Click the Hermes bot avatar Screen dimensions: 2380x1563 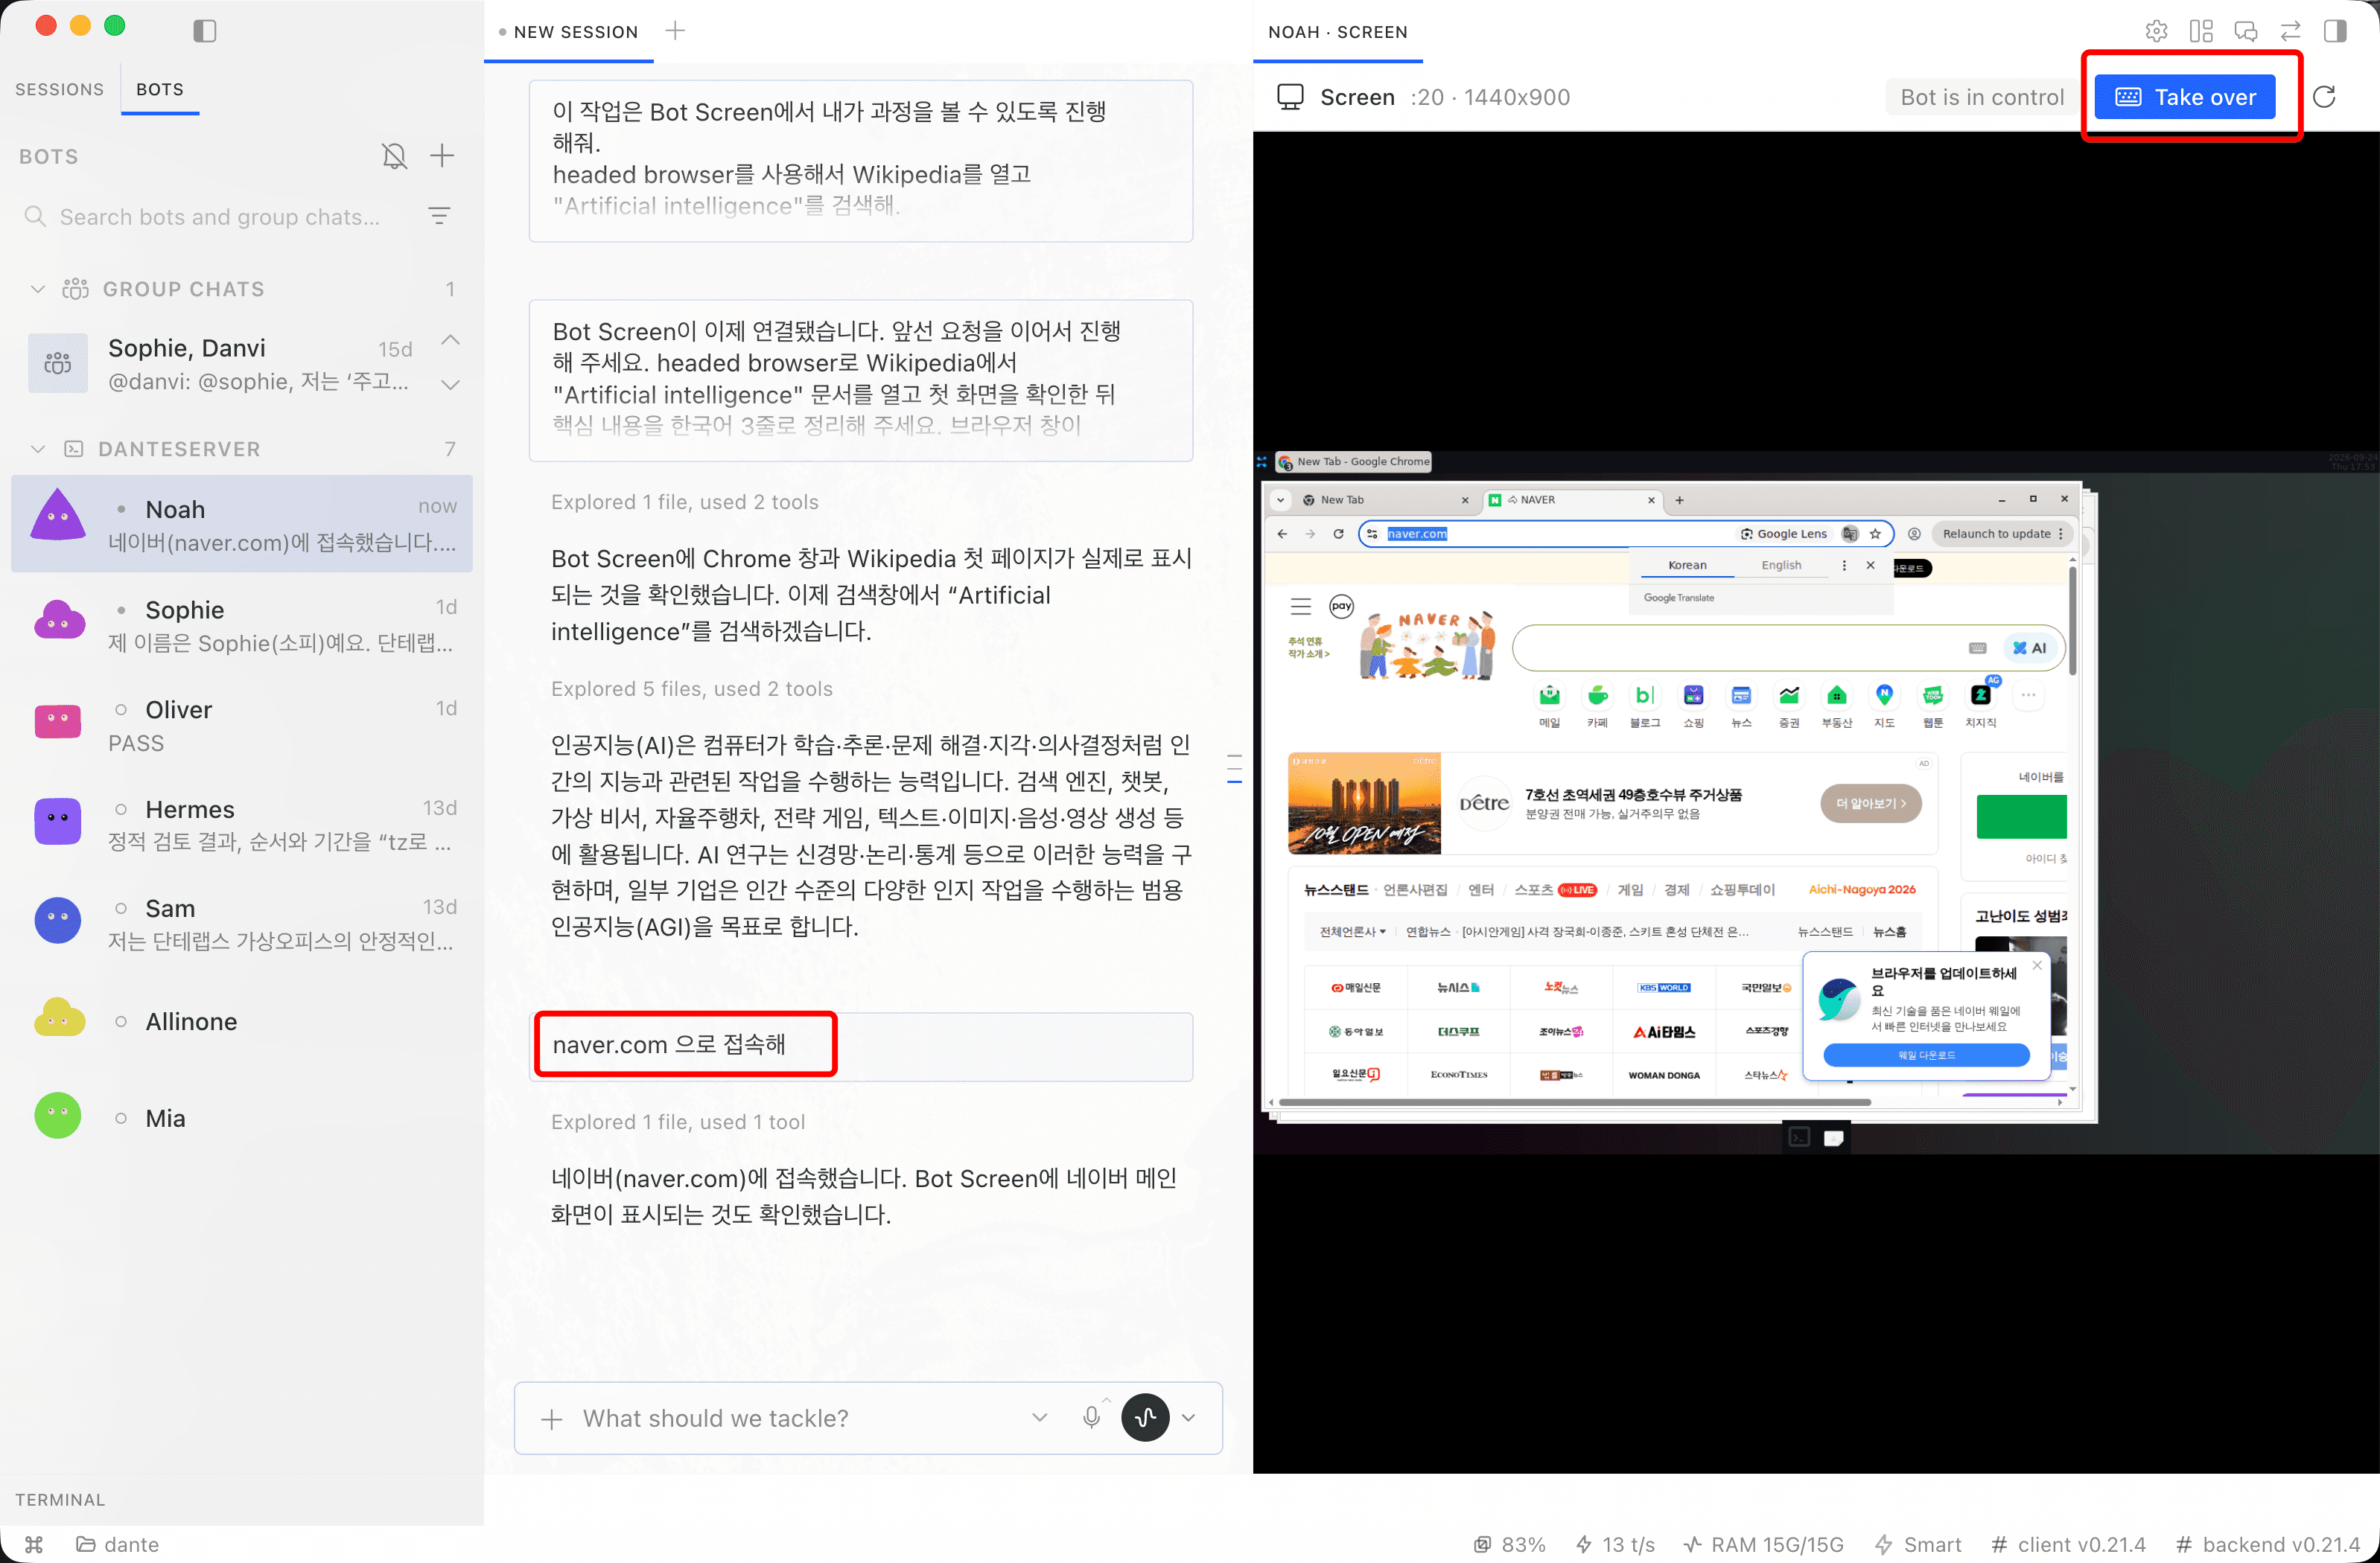(58, 822)
